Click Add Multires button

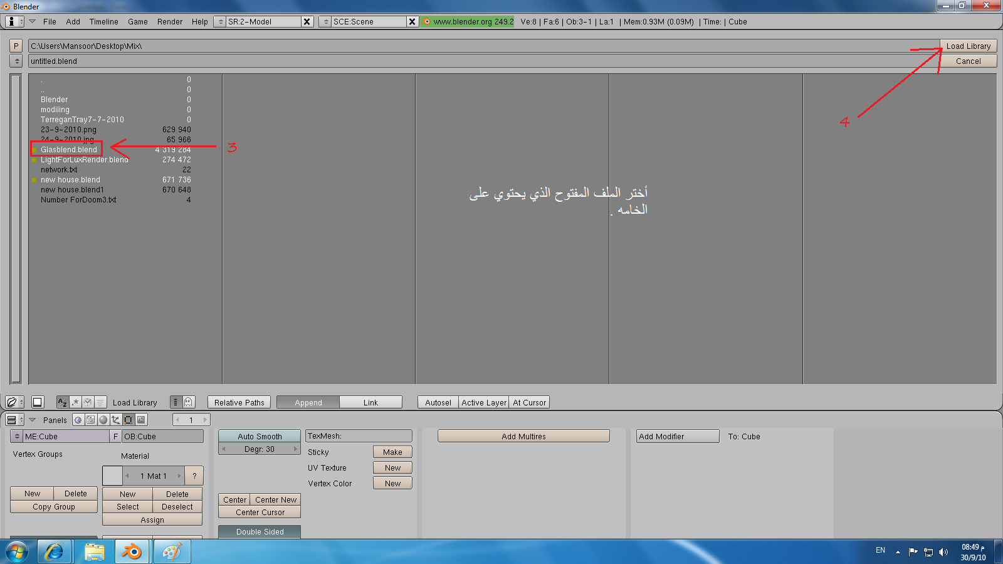coord(523,436)
